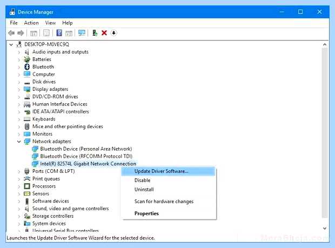
Task: Click the scrollbar down arrow
Action: (325, 229)
